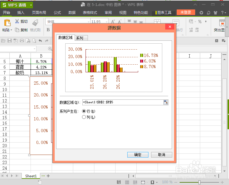Select the Rows (行) series radio button
The image size is (229, 185).
tap(84, 111)
